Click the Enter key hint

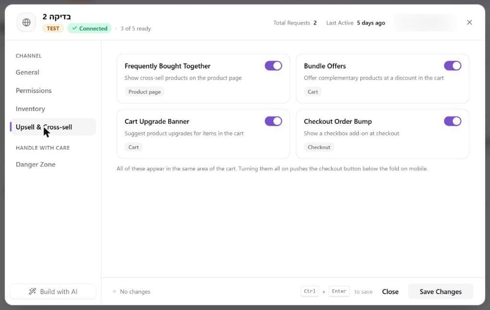click(339, 291)
